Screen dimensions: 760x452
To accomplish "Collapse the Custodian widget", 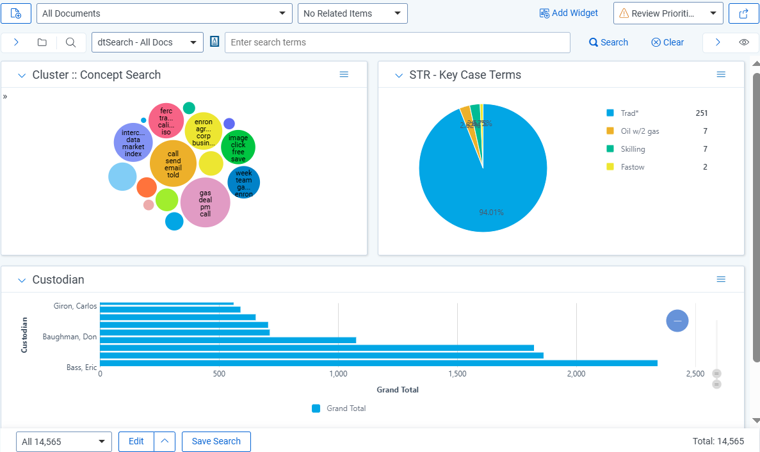I will 21,280.
